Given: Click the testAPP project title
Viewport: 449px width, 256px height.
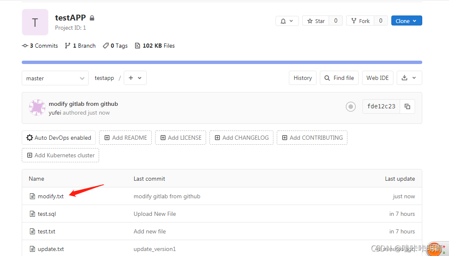Looking at the screenshot, I should click(x=70, y=18).
